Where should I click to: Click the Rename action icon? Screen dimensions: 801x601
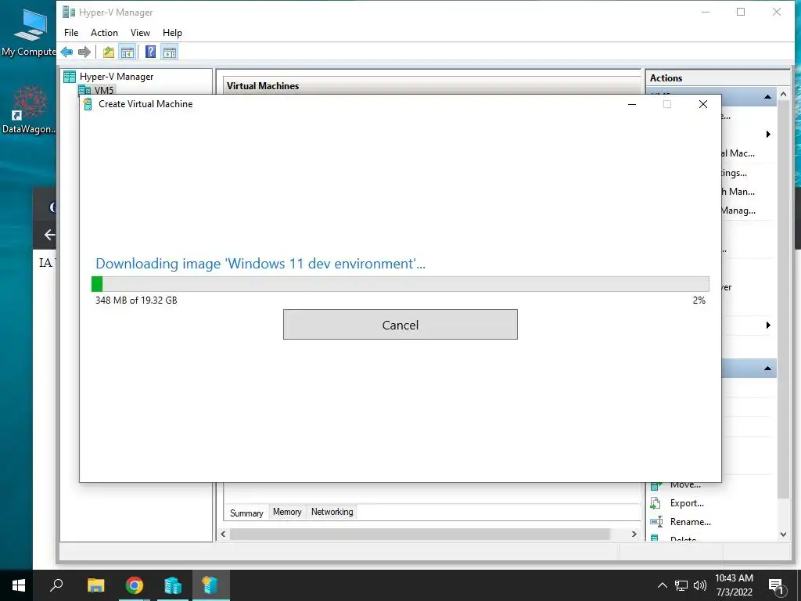click(x=656, y=522)
